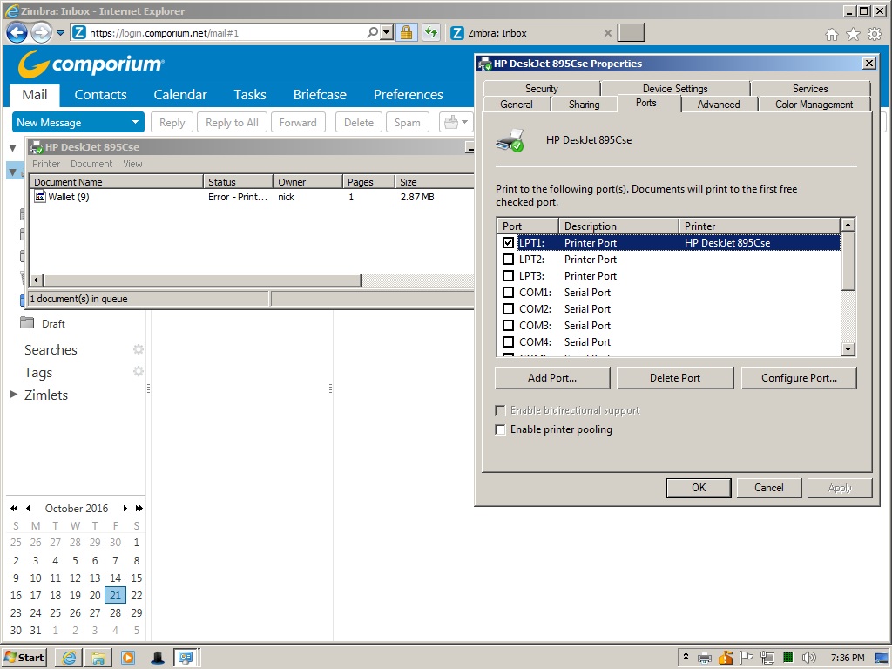Screen dimensions: 892x669
Task: Open the View menu in queue window
Action: (x=132, y=164)
